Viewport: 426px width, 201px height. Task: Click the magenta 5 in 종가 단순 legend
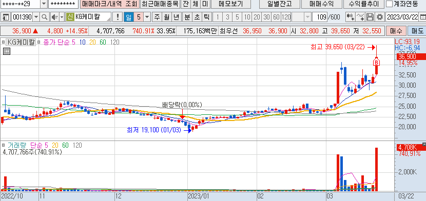74,43
